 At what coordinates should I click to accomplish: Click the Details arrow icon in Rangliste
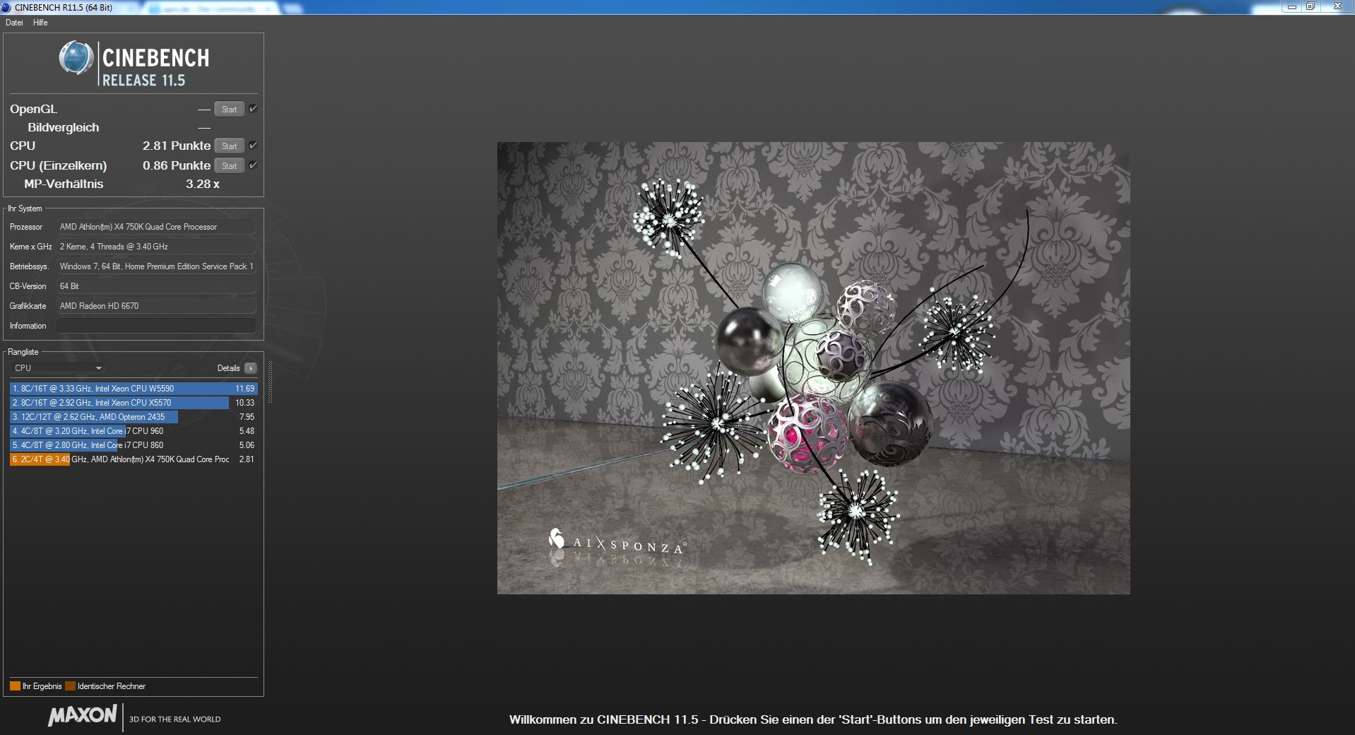251,368
